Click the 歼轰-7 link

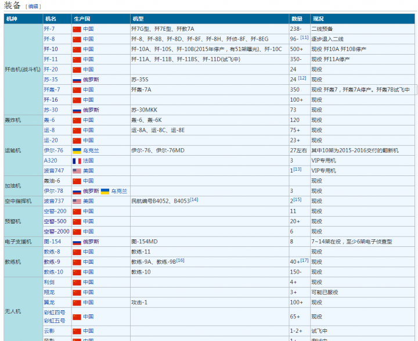(52, 89)
